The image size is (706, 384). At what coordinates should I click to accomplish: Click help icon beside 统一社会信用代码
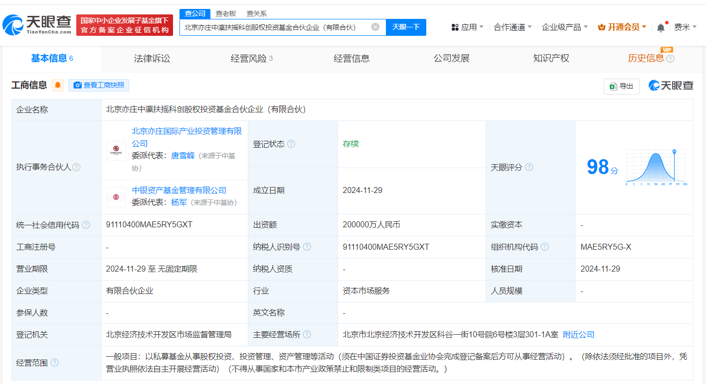tap(86, 225)
